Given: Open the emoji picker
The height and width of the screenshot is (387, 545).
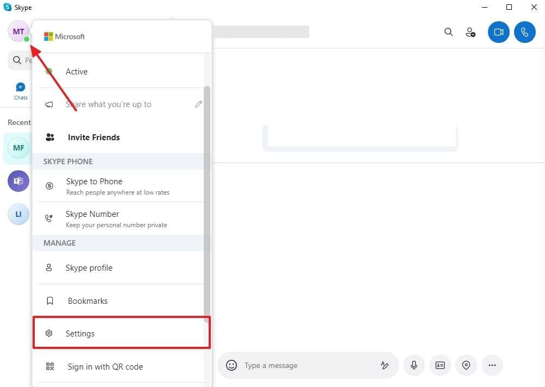Looking at the screenshot, I should [231, 365].
